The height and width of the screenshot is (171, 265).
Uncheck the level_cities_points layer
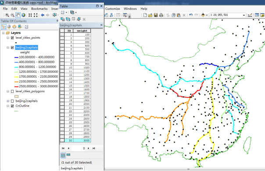coord(12,38)
